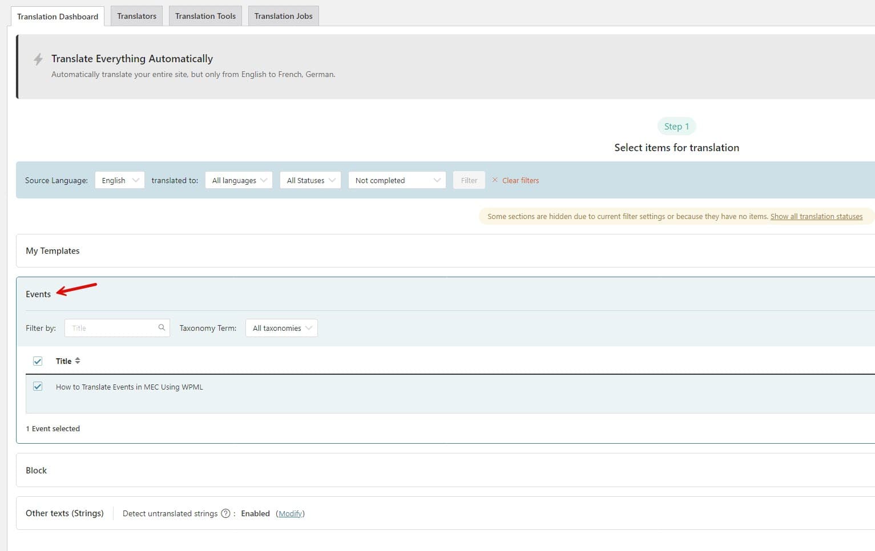Viewport: 875px width, 551px height.
Task: Switch to the Translators tab
Action: [136, 16]
